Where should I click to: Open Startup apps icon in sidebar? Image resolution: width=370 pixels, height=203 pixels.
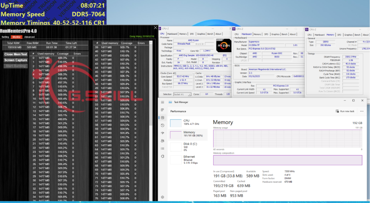click(162, 133)
